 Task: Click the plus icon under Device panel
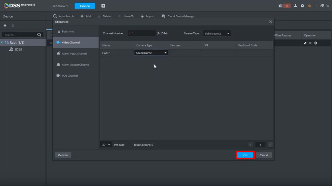coord(5,25)
